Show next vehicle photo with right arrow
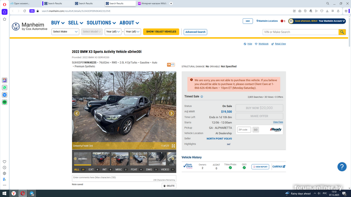Screen dimensions: 351x197 [x=171, y=113]
